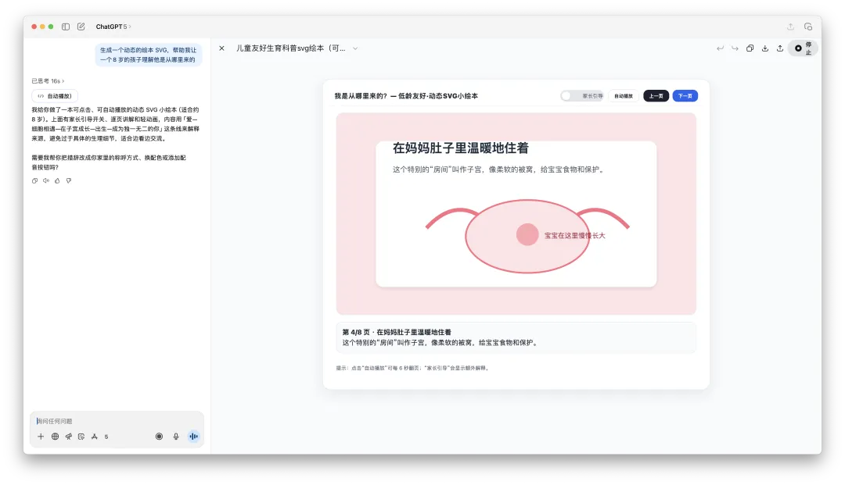
Task: Click the record circle icon in composer
Action: 159,437
